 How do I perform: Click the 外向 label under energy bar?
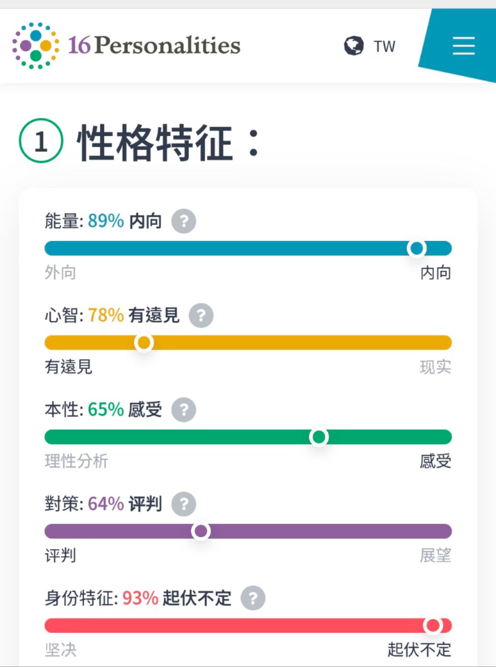click(x=60, y=273)
